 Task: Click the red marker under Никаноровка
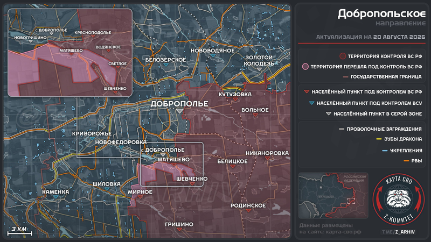pos(267,158)
